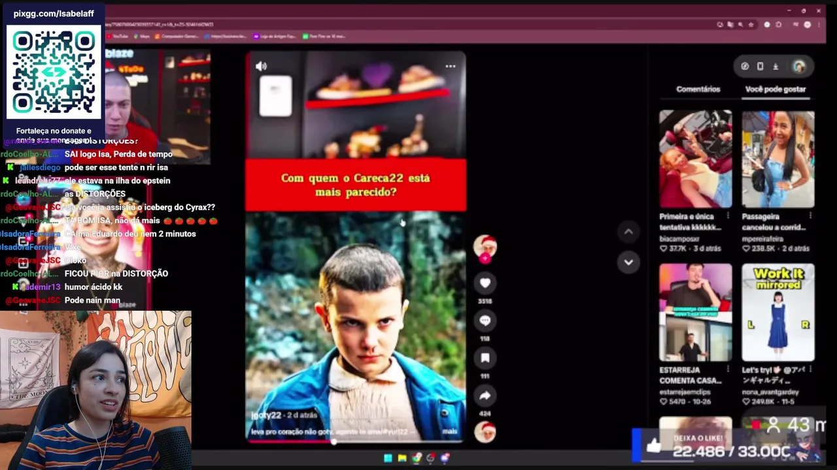This screenshot has height=470, width=837.
Task: Click the browser address bar zoom magnifier
Action: (x=740, y=25)
